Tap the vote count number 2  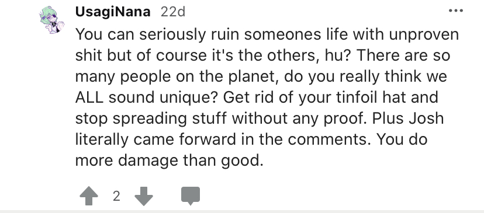click(116, 196)
